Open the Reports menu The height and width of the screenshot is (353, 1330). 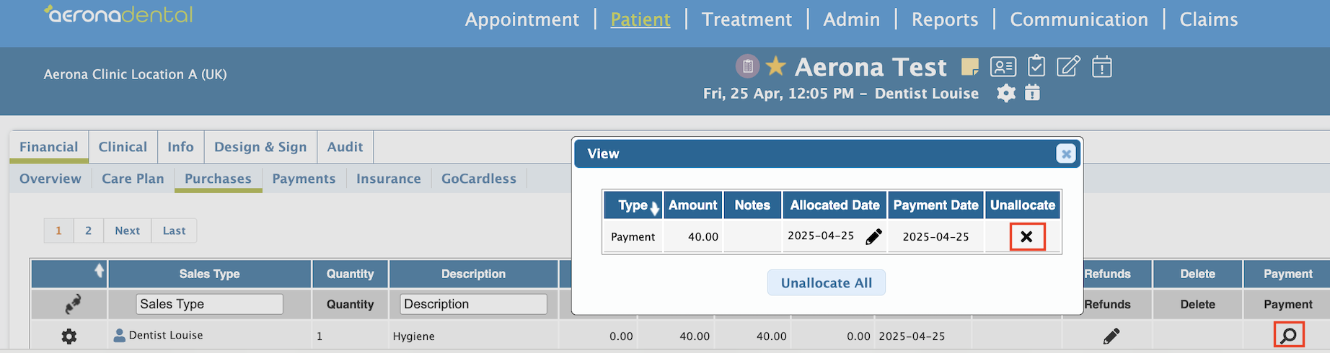(x=945, y=19)
